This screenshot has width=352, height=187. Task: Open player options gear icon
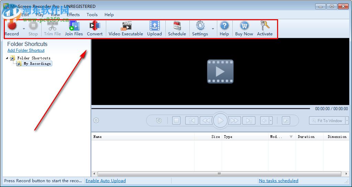tap(96, 120)
